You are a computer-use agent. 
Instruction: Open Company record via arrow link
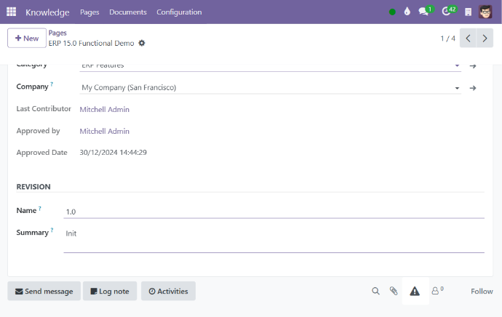472,88
